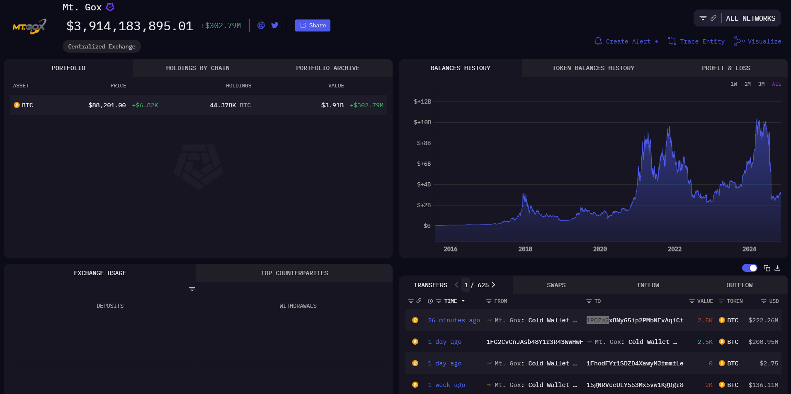Viewport: 791px width, 394px height.
Task: Expand the TIME sort dropdown arrow
Action: 463,301
